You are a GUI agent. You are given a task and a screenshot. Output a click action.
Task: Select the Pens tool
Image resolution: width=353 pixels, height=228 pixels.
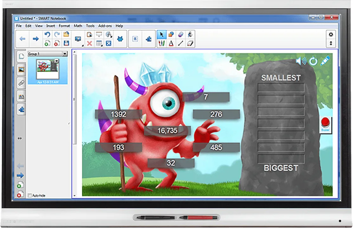[x=161, y=43]
